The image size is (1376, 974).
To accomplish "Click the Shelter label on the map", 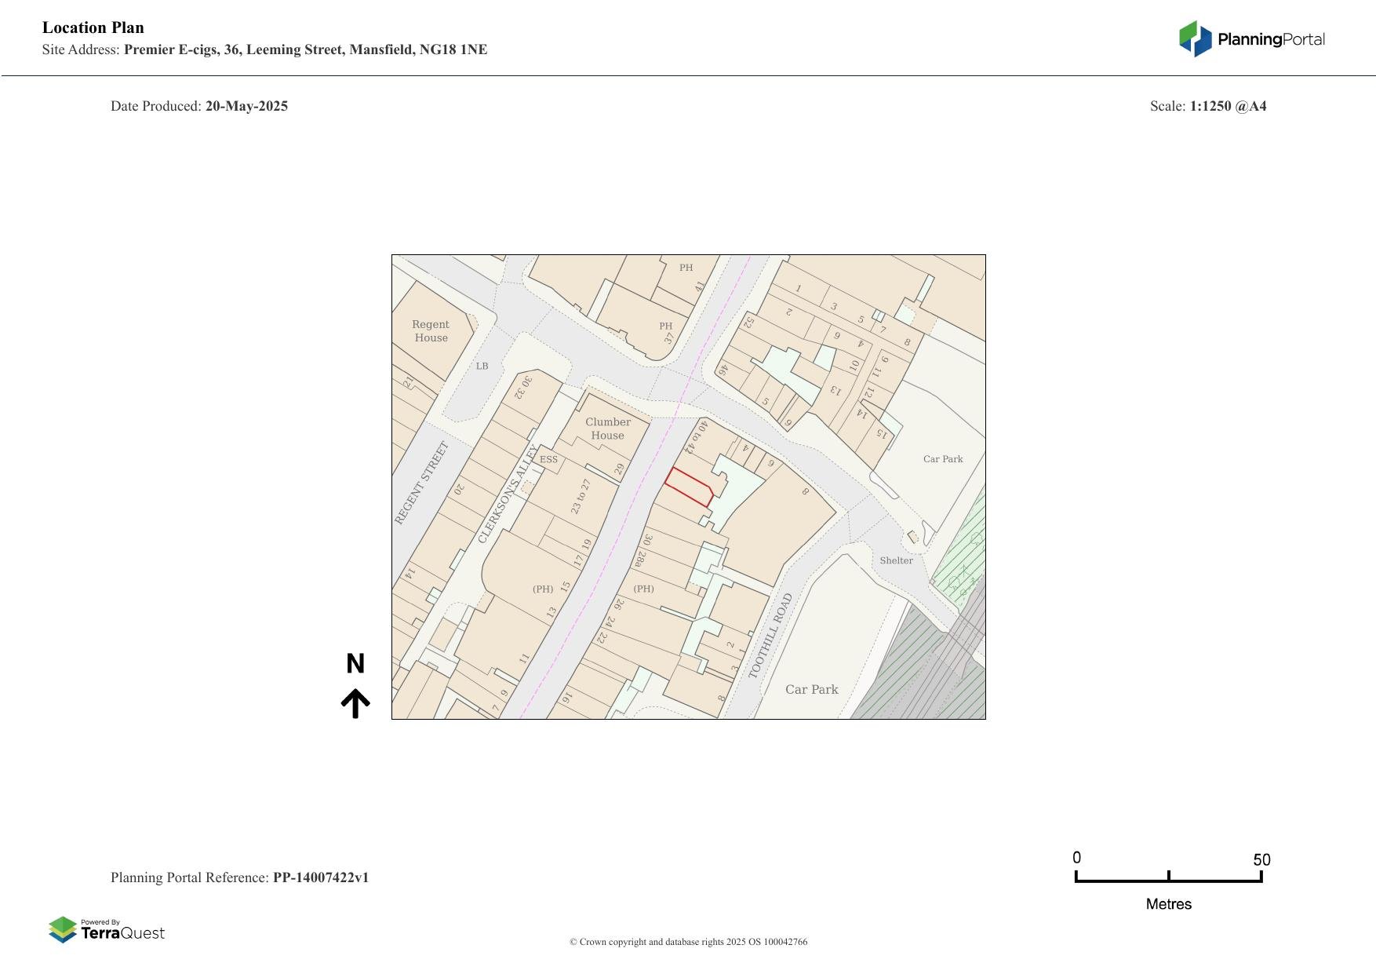I will pos(896,560).
